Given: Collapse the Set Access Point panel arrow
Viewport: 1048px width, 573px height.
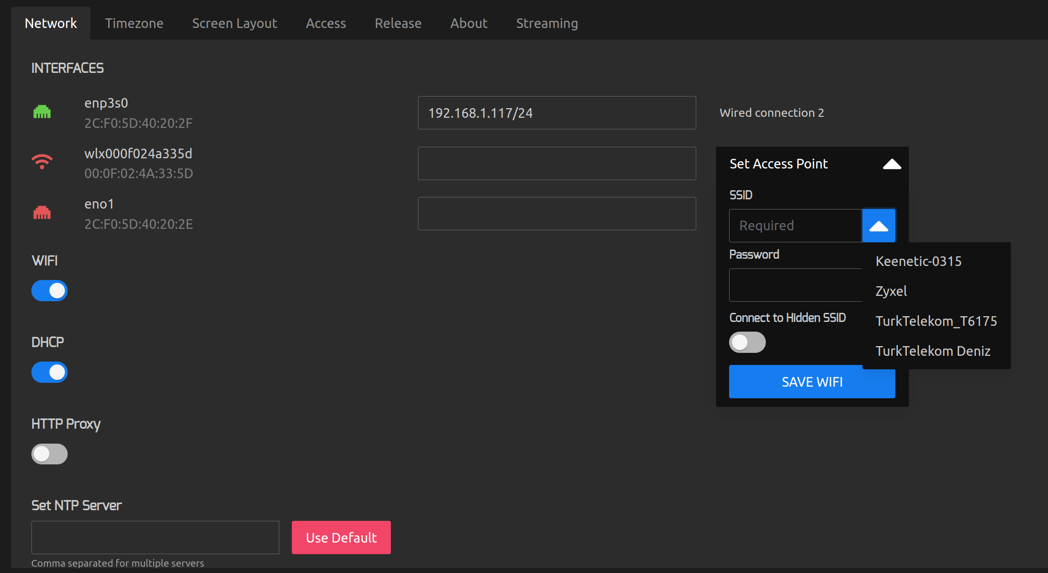Looking at the screenshot, I should (891, 164).
